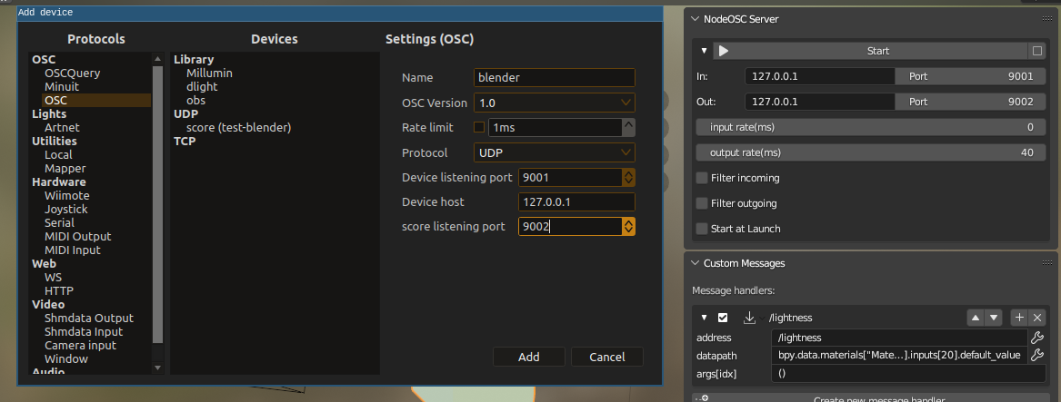Click the square icon right of Start
Viewport: 1061px width, 402px height.
(1036, 51)
